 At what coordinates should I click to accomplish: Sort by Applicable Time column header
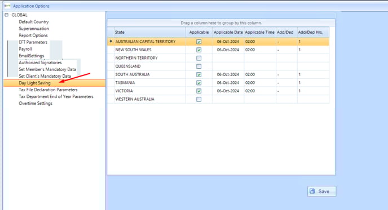click(260, 32)
